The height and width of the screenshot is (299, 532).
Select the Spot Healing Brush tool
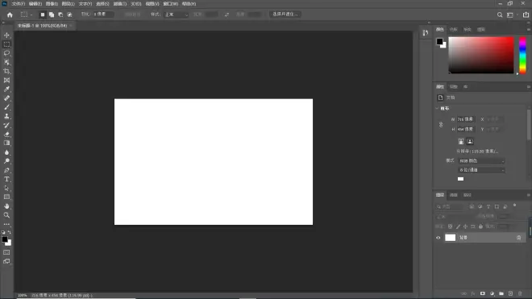tap(6, 98)
